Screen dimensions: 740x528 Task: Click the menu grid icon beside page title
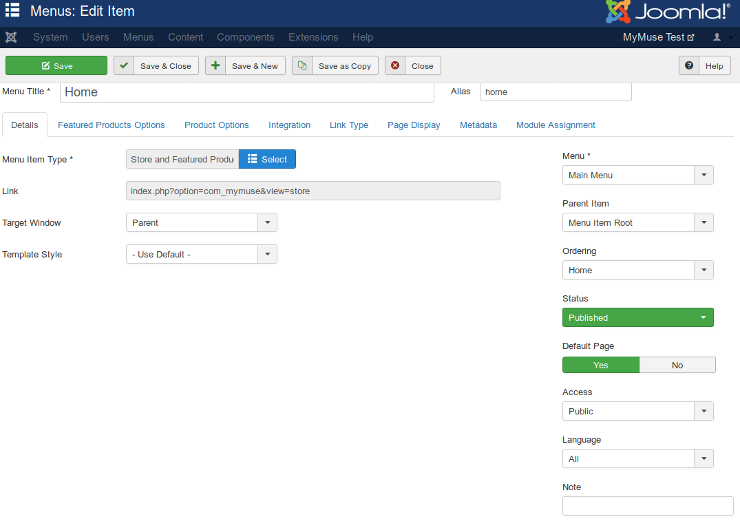tap(12, 11)
